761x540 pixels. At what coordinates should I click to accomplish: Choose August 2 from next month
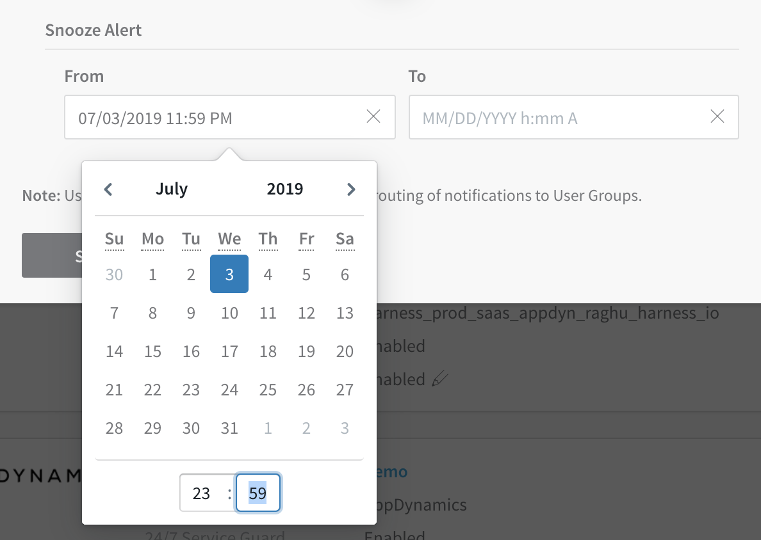click(x=306, y=428)
